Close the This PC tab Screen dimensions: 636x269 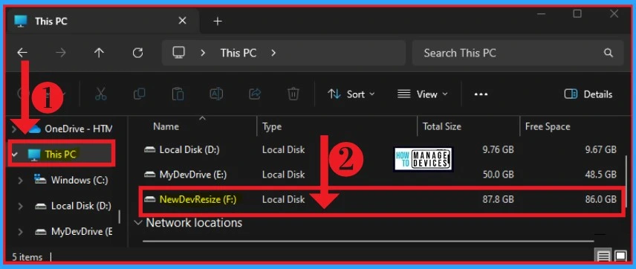183,21
